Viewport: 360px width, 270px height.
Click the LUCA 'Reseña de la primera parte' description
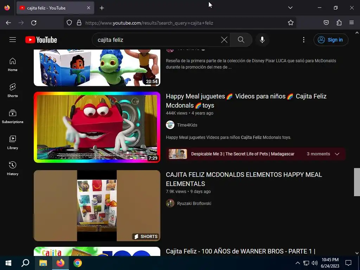[x=251, y=64]
